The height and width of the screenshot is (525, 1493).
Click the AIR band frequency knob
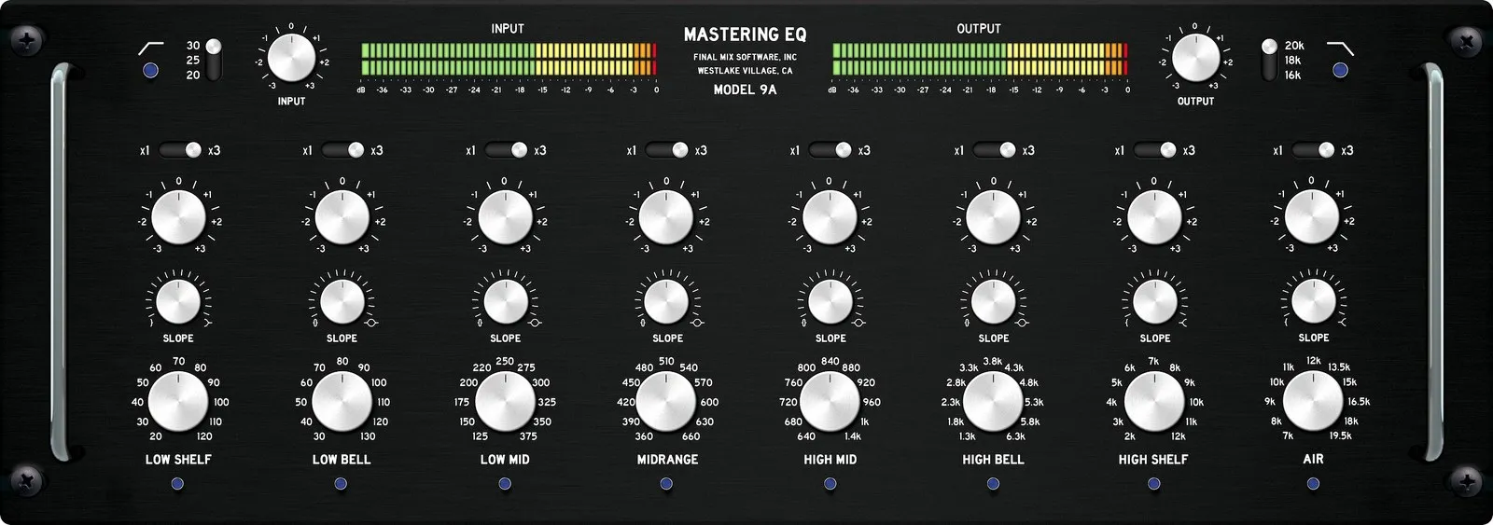[x=1312, y=402]
